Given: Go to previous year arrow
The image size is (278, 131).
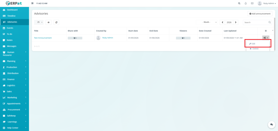Looking at the screenshot, I should pyautogui.click(x=223, y=22).
